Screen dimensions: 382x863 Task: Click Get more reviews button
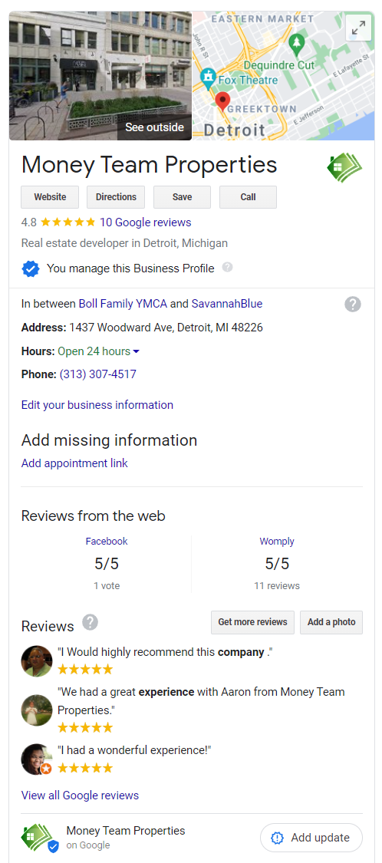click(x=252, y=622)
